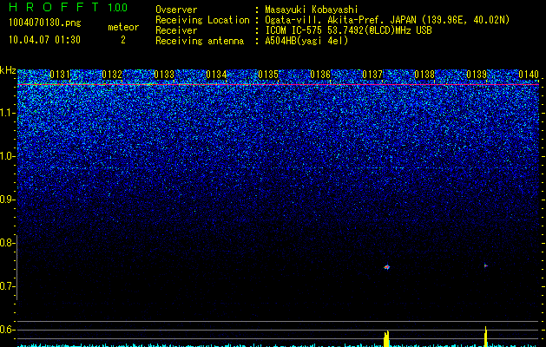Click the HROFFT 1.0.0 title text
This screenshot has height=347, width=546.
point(68,7)
